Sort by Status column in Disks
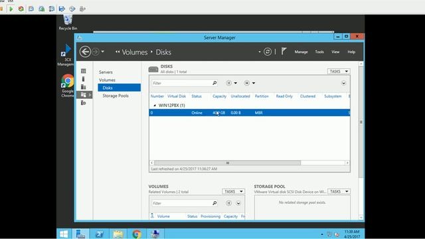This screenshot has width=425, height=239. coord(197,96)
